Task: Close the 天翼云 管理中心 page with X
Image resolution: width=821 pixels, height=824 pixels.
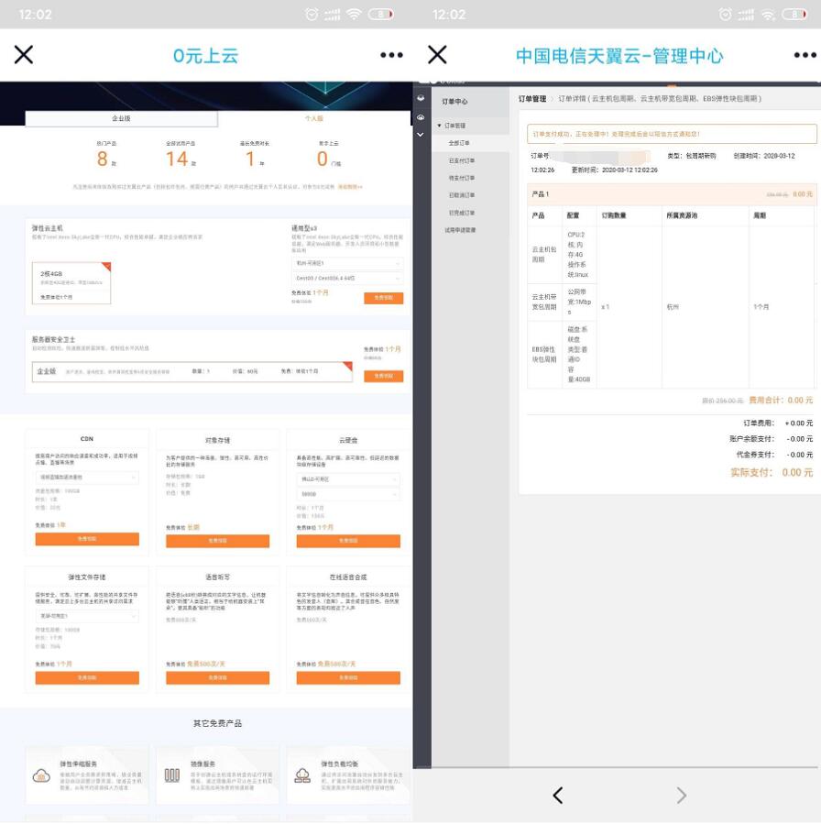Action: [x=437, y=55]
